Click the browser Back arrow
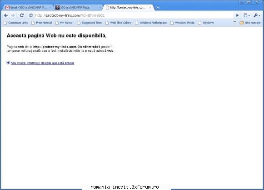Screen dimensions: 264x190 pos(6,15)
